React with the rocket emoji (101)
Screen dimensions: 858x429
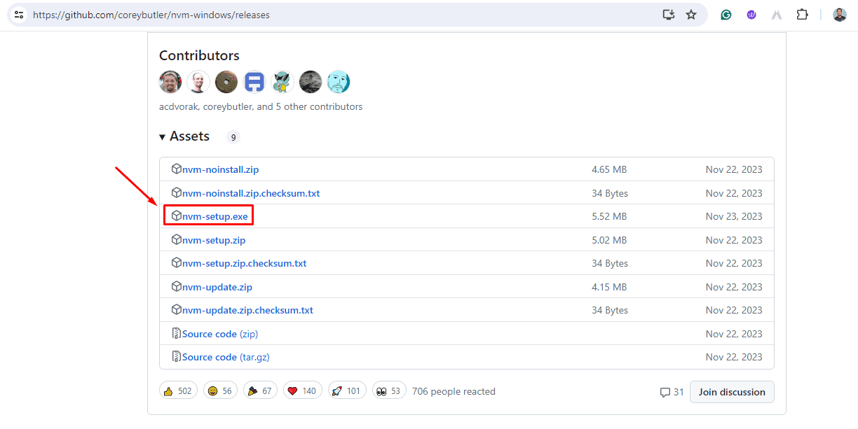pos(347,391)
